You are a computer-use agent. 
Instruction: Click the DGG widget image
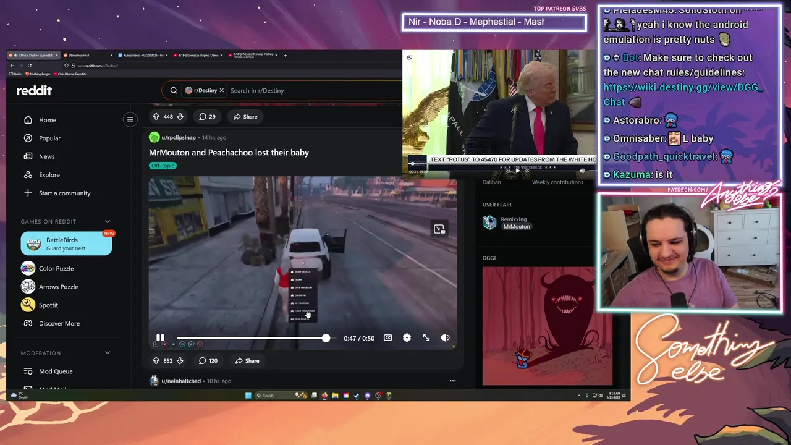click(x=548, y=326)
